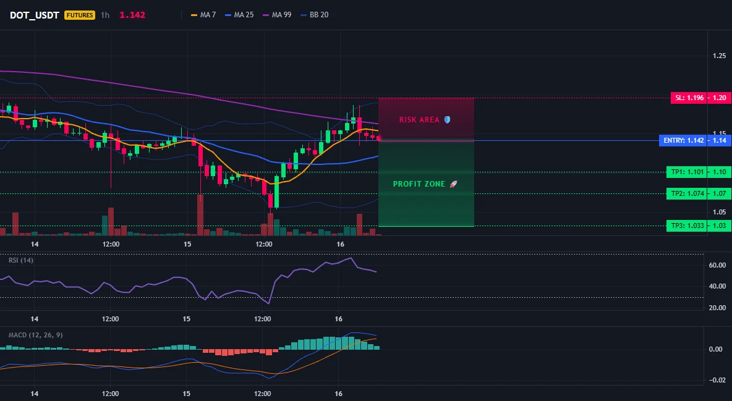Click the shield icon beside RISK AREA
This screenshot has height=401, width=732.
pos(447,119)
